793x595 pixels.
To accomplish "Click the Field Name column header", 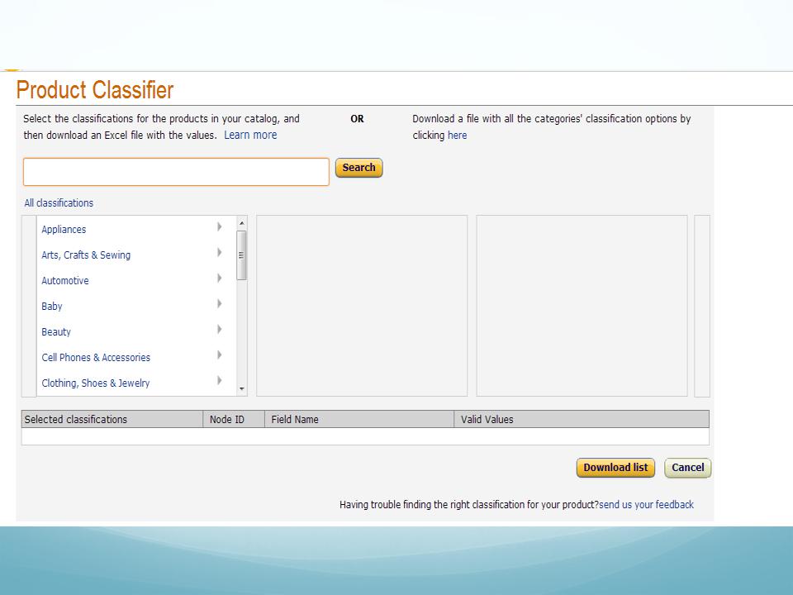I will click(359, 420).
